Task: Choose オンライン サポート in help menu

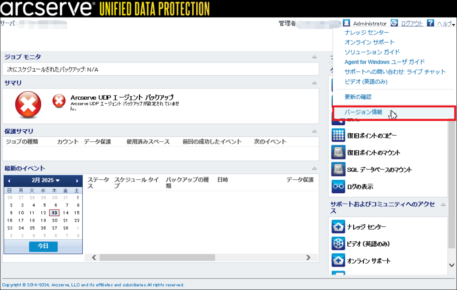Action: click(369, 42)
